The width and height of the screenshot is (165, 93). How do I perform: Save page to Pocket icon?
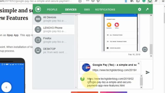(x=93, y=1)
